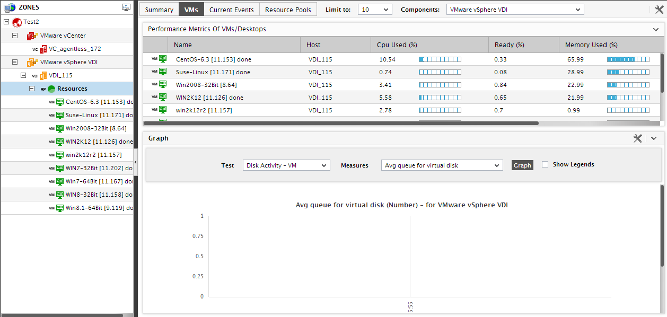Click the win2k12r2 VM icon in tree
Screen dimensions: 667x317
point(60,155)
